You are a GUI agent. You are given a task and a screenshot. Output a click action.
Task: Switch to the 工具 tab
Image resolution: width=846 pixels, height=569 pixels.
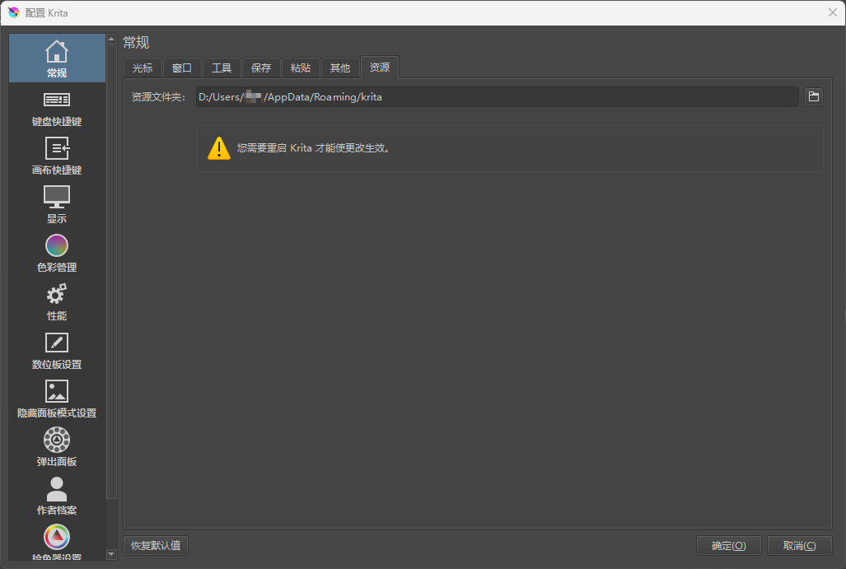(x=222, y=68)
